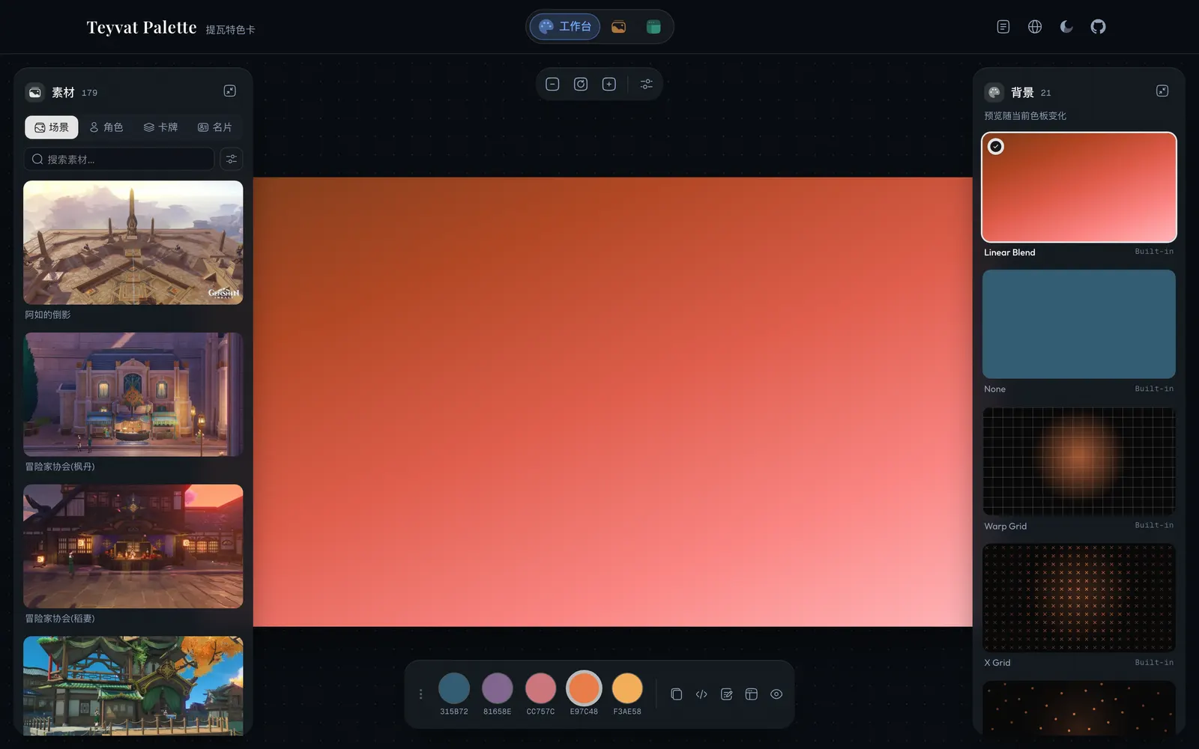Toggle dark mode with the moon icon
The height and width of the screenshot is (749, 1199).
[x=1066, y=27]
